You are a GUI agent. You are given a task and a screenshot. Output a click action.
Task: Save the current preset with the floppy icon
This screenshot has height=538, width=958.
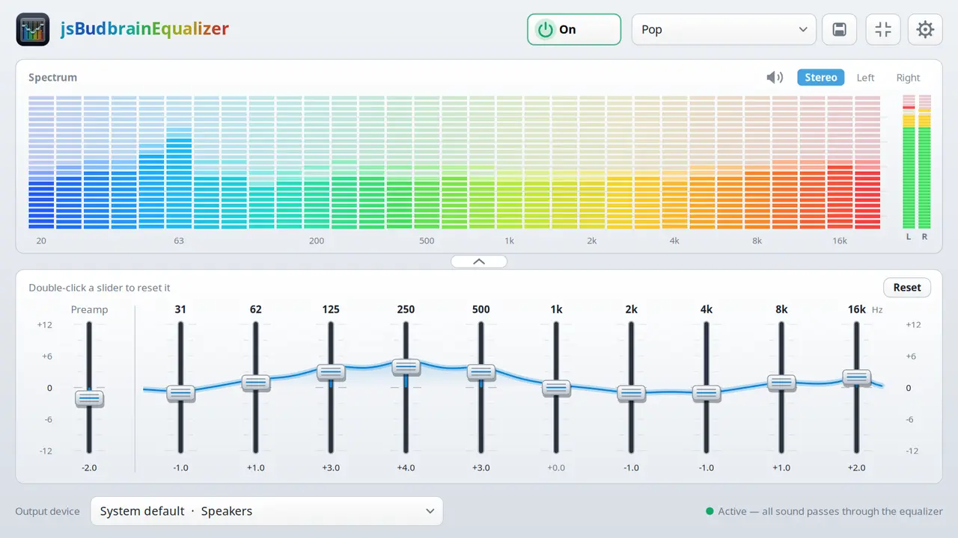(x=840, y=30)
